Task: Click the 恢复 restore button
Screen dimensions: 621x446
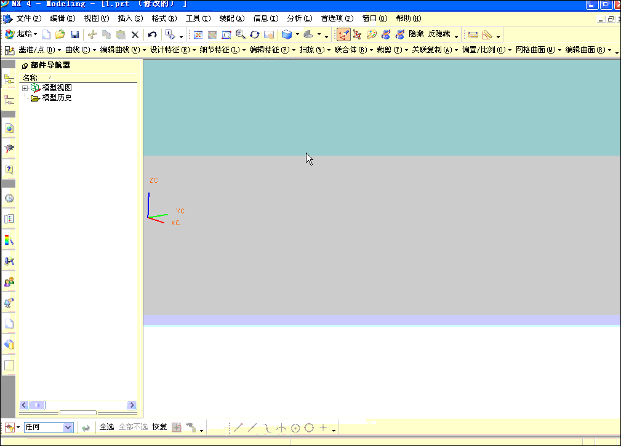Action: click(159, 427)
